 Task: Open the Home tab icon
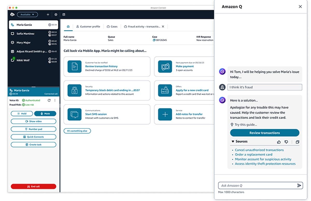click(68, 26)
